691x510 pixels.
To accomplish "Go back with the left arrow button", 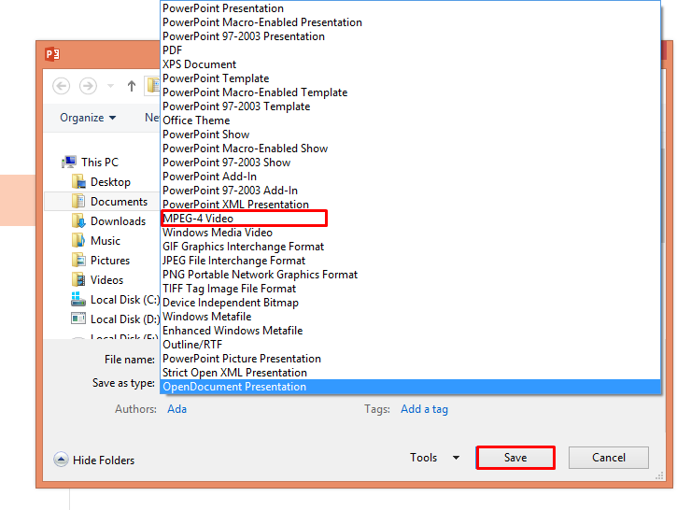I will (62, 86).
